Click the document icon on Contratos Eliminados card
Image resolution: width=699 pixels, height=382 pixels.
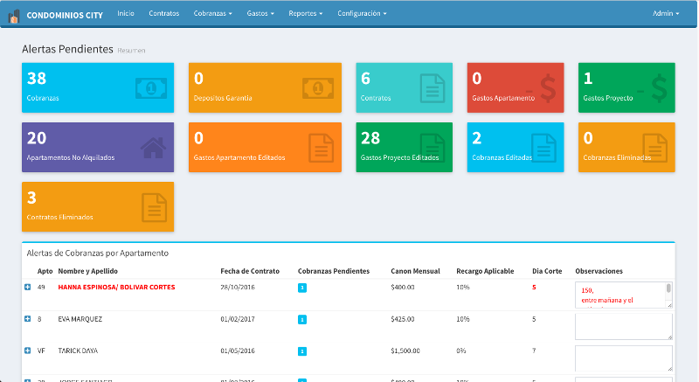[154, 207]
